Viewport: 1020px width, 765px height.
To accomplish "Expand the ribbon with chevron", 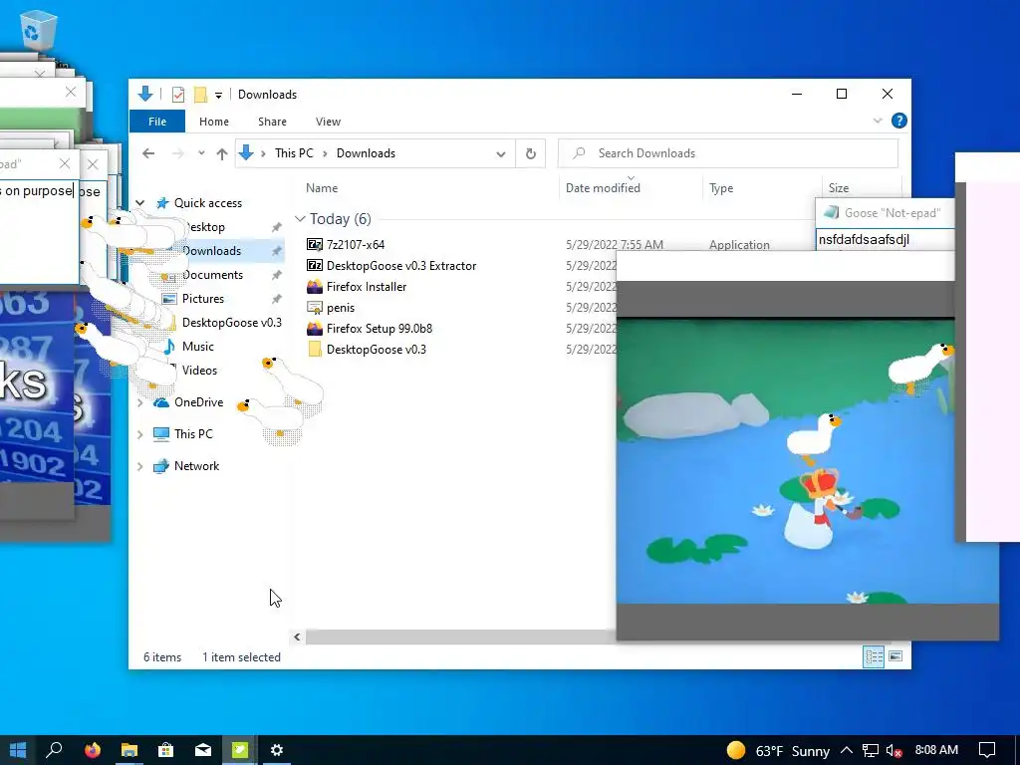I will point(877,121).
